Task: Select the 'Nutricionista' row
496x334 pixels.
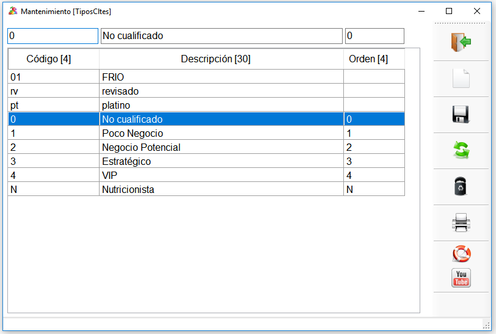Action: pyautogui.click(x=206, y=189)
